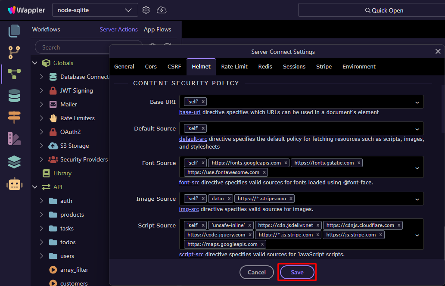Open the node-sqlite project dropdown
445x286 pixels.
point(95,10)
